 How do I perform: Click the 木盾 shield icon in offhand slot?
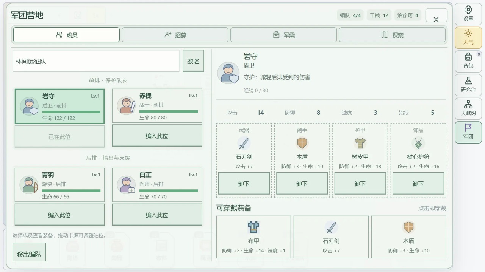click(302, 143)
